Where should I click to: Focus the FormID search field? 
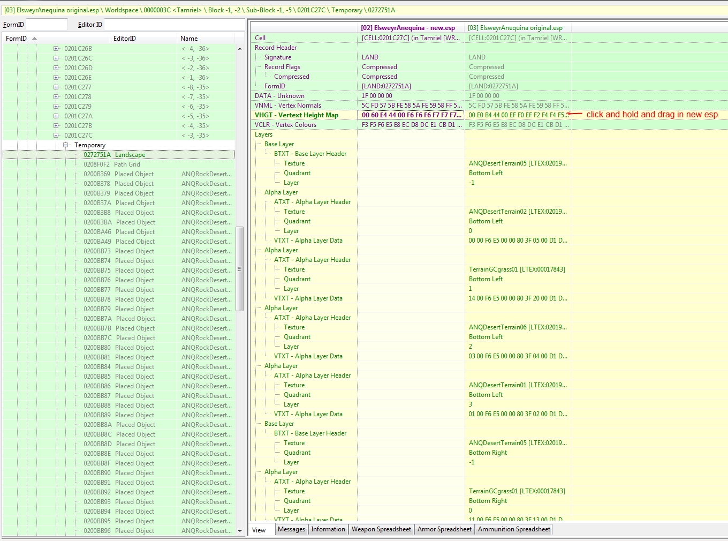[x=47, y=25]
